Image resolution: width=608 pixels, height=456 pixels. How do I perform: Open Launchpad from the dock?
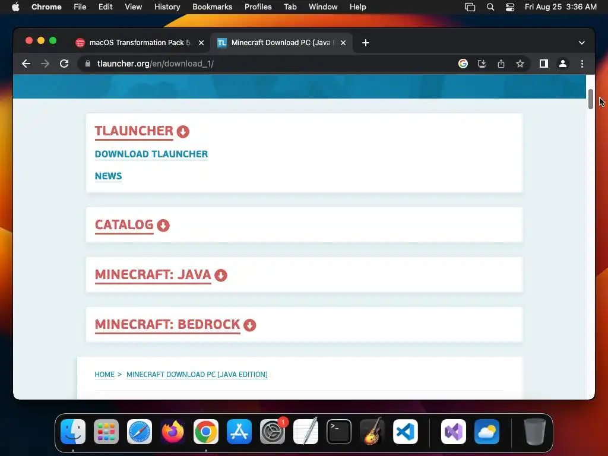[106, 432]
